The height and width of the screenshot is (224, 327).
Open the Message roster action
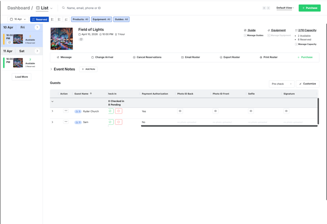(64, 57)
